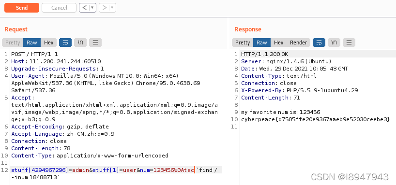Switch Request view to Hex tab
The image size is (396, 185).
pyautogui.click(x=49, y=43)
